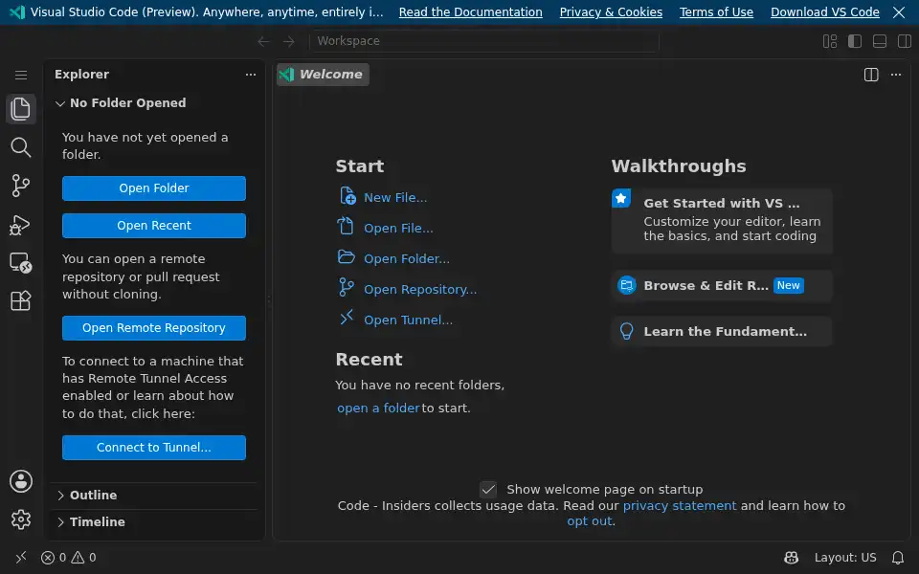Screen dimensions: 919x574
Task: Click Connect to Tunnel button
Action: (153, 448)
